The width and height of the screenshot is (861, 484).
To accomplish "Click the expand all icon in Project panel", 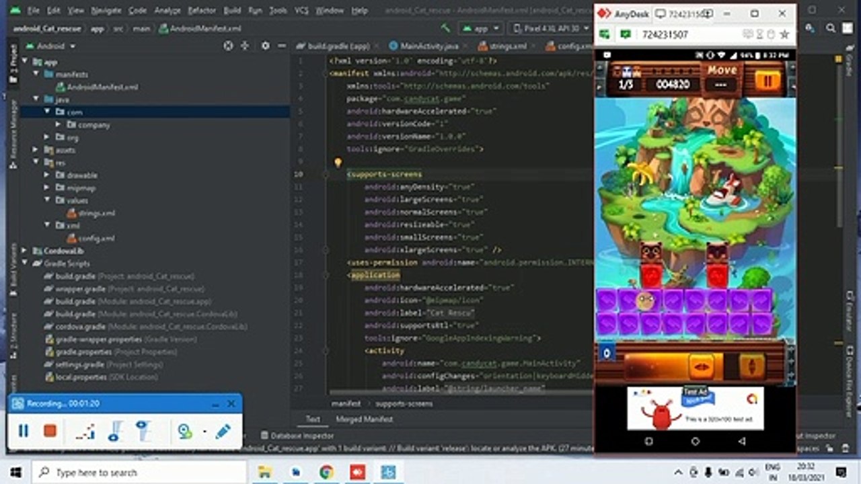I will [245, 46].
